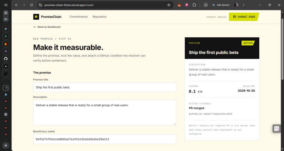Image resolution: width=284 pixels, height=151 pixels.
Task: Reload the current page
Action: click(x=31, y=5)
